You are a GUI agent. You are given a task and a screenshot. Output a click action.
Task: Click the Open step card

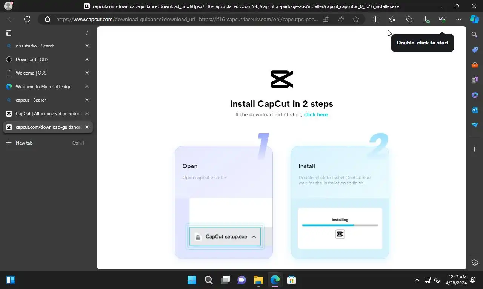coord(224,202)
